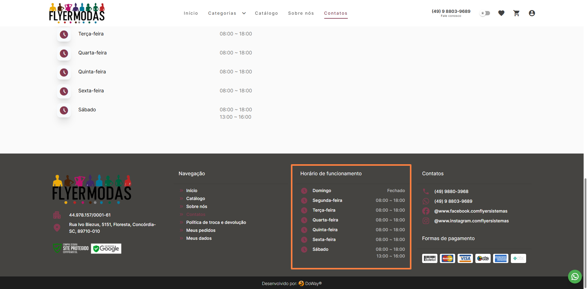
Task: Click the floating WhatsApp chat button
Action: (x=575, y=276)
